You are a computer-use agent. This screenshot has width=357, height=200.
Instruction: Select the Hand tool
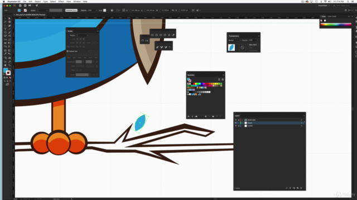(5, 65)
